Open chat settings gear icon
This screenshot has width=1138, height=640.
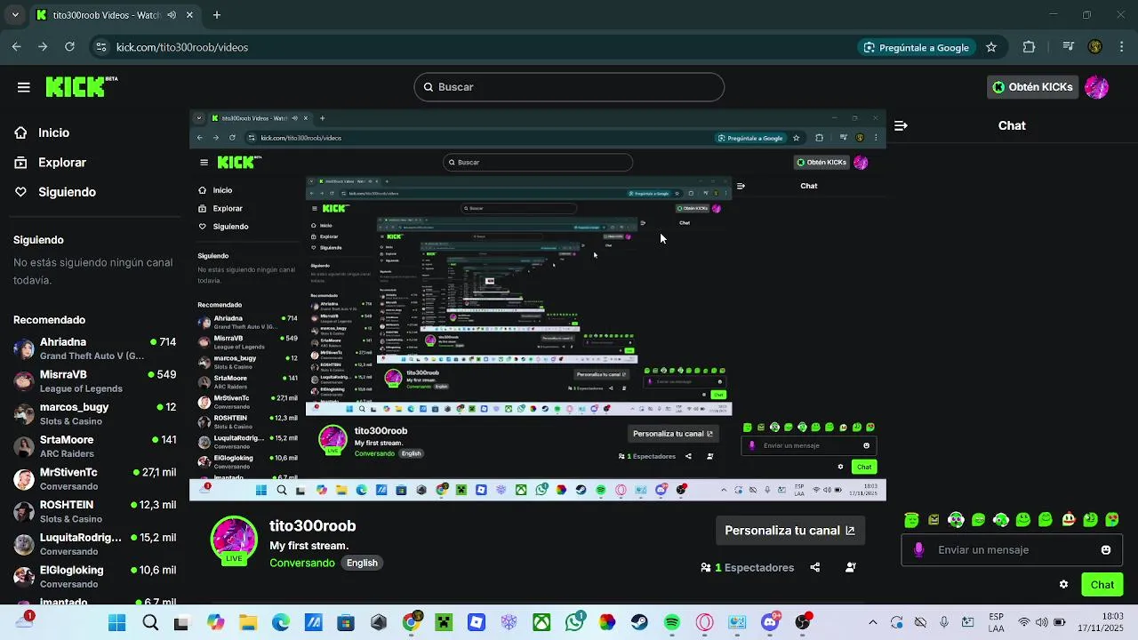(1063, 585)
